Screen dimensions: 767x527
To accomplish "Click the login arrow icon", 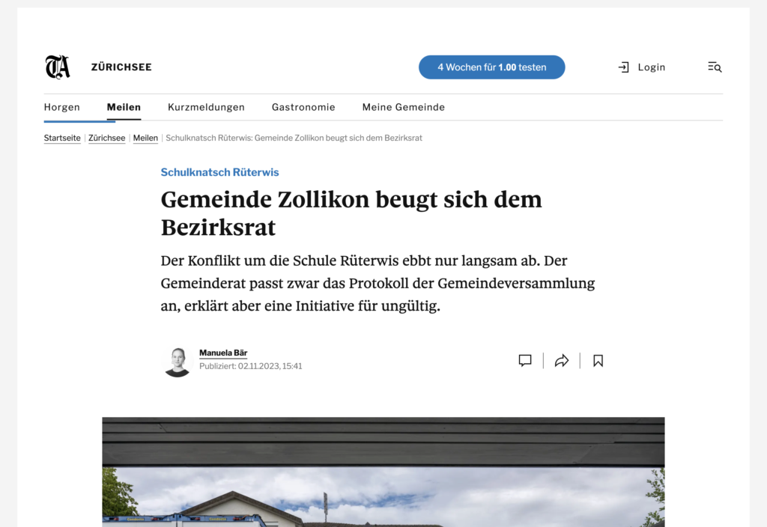I will (x=623, y=67).
